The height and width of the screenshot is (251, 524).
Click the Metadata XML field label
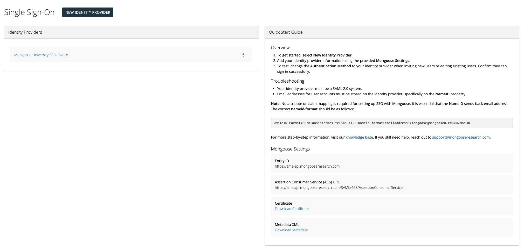[287, 225]
